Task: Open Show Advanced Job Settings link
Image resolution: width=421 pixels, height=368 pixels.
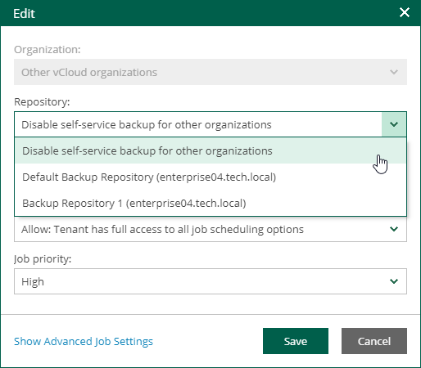Action: click(x=84, y=342)
